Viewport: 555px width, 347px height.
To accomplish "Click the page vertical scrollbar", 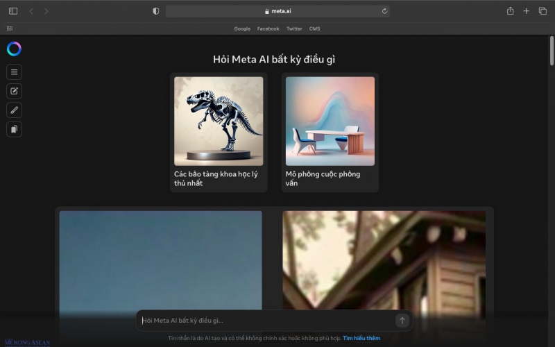I will pos(552,51).
